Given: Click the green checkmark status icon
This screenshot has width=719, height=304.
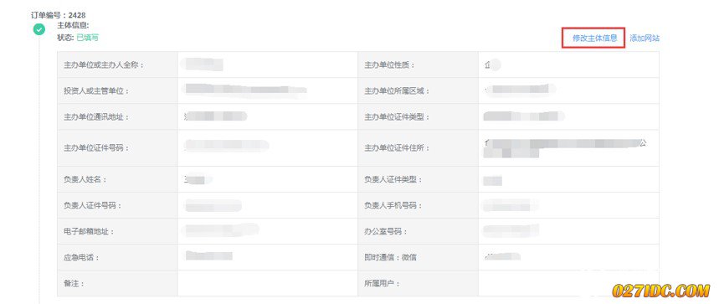Looking at the screenshot, I should pos(39,30).
